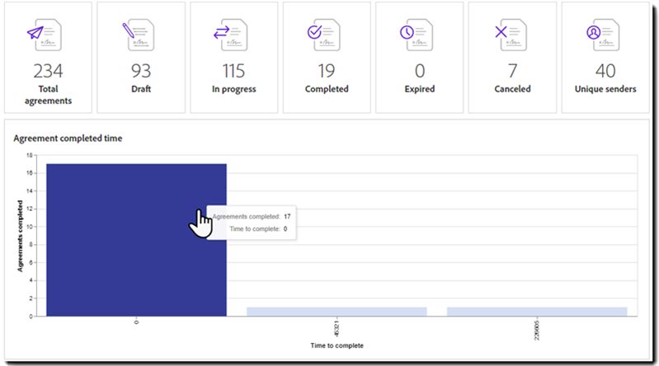Click the tall dark blue bar

[136, 240]
